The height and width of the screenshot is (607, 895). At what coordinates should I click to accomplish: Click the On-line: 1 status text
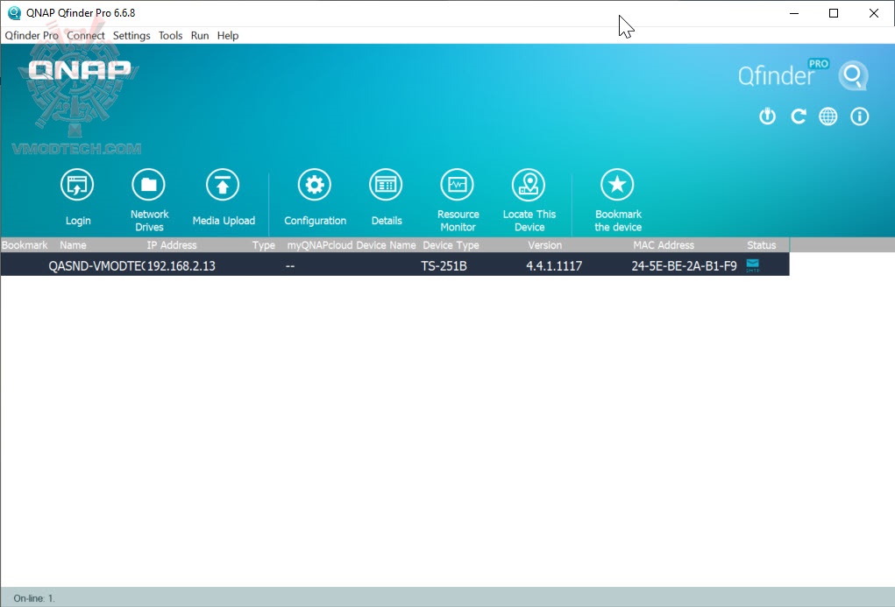pyautogui.click(x=34, y=598)
